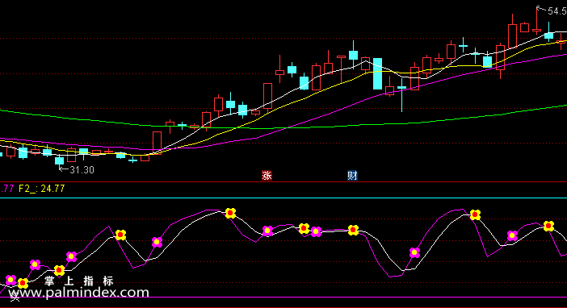Click the magenta horizontal lower band line
Screen dimensions: 567x308
point(283,298)
